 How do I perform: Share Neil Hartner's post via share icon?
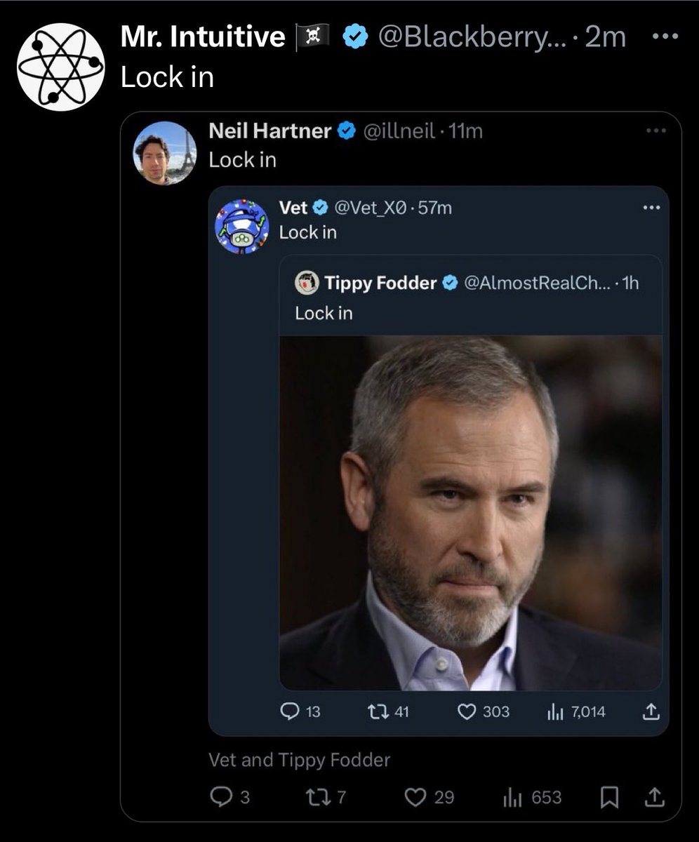pos(654,796)
